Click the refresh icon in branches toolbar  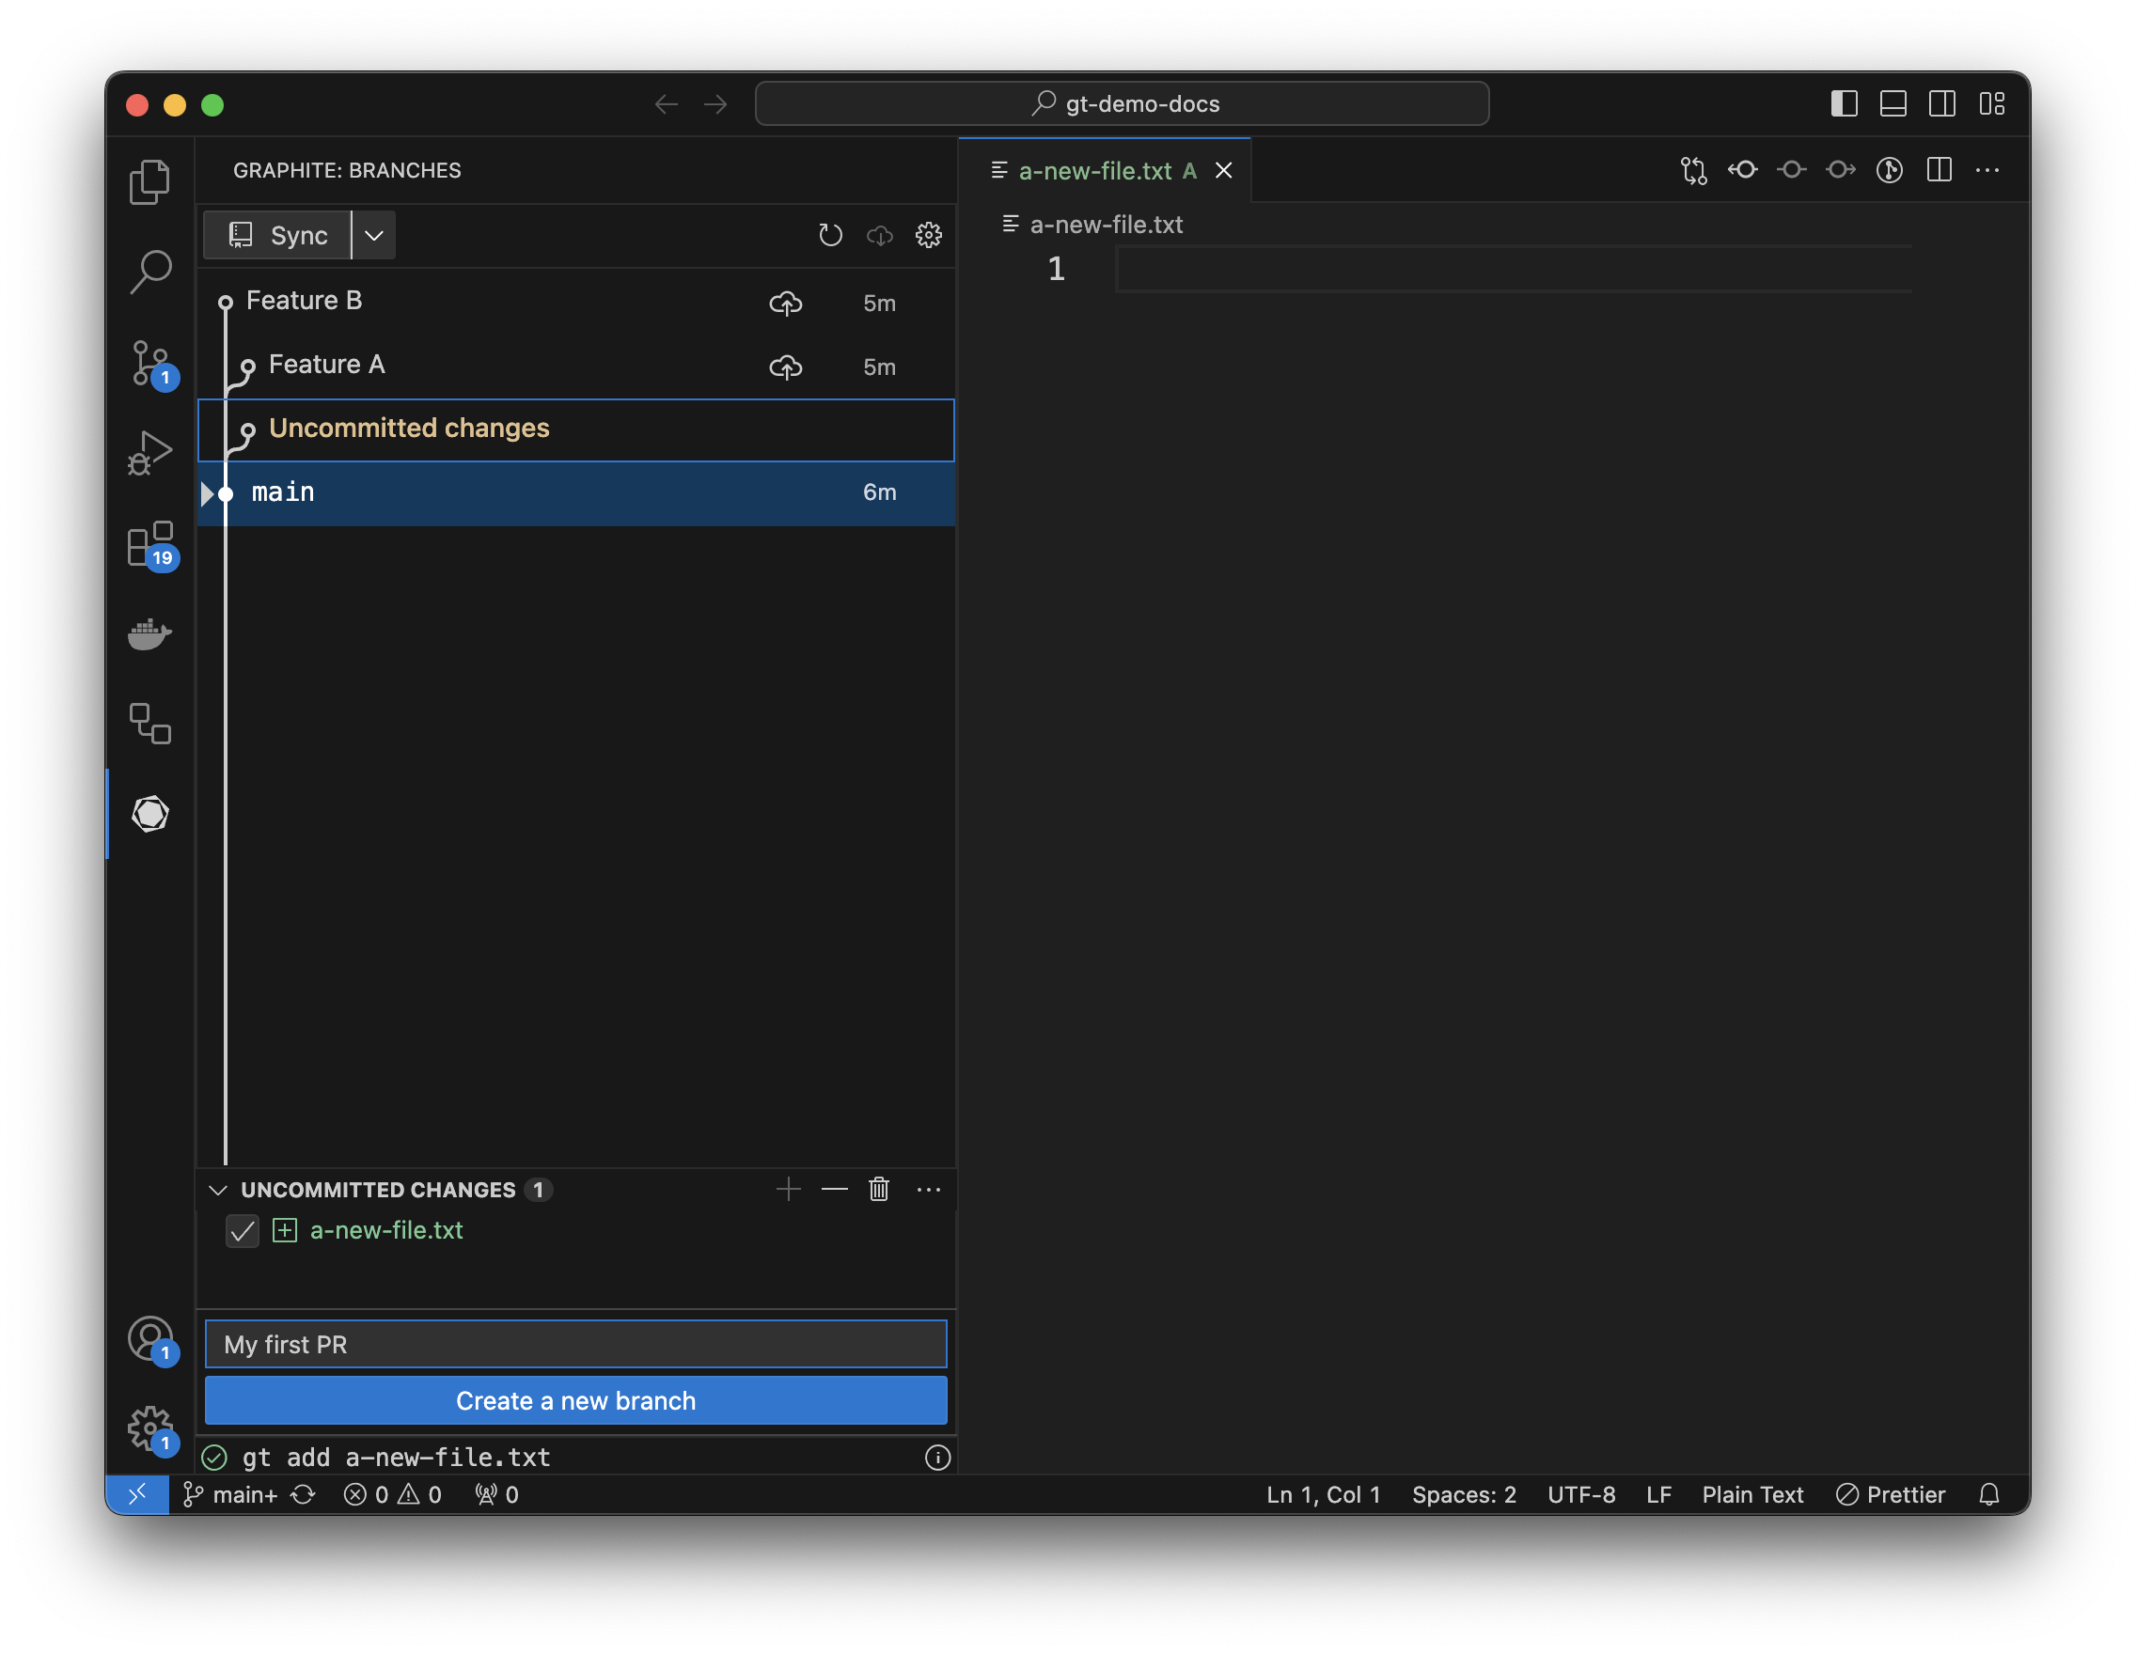[829, 235]
